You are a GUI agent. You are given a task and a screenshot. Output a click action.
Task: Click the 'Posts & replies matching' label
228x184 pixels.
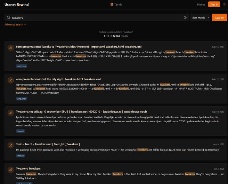tap(116, 32)
